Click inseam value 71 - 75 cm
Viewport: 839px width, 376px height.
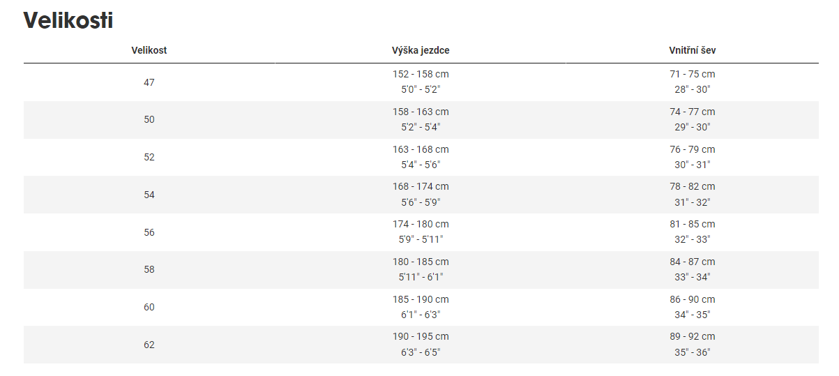(692, 74)
